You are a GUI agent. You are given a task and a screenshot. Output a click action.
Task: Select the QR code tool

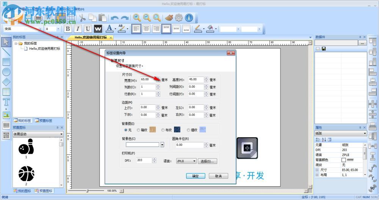pyautogui.click(x=6, y=135)
